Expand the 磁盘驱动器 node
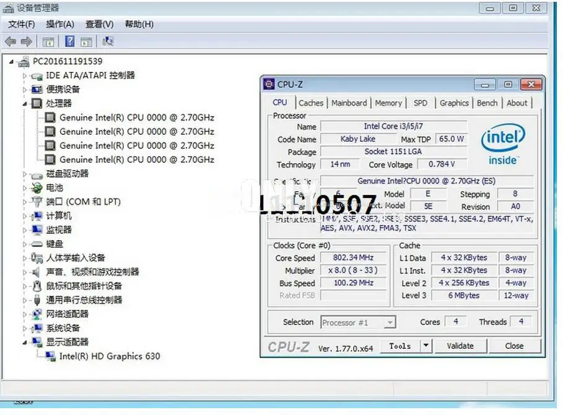 pos(24,174)
